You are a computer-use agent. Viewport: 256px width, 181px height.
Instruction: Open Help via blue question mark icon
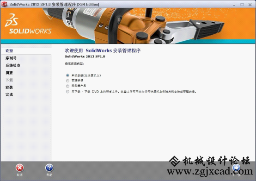tap(49, 168)
